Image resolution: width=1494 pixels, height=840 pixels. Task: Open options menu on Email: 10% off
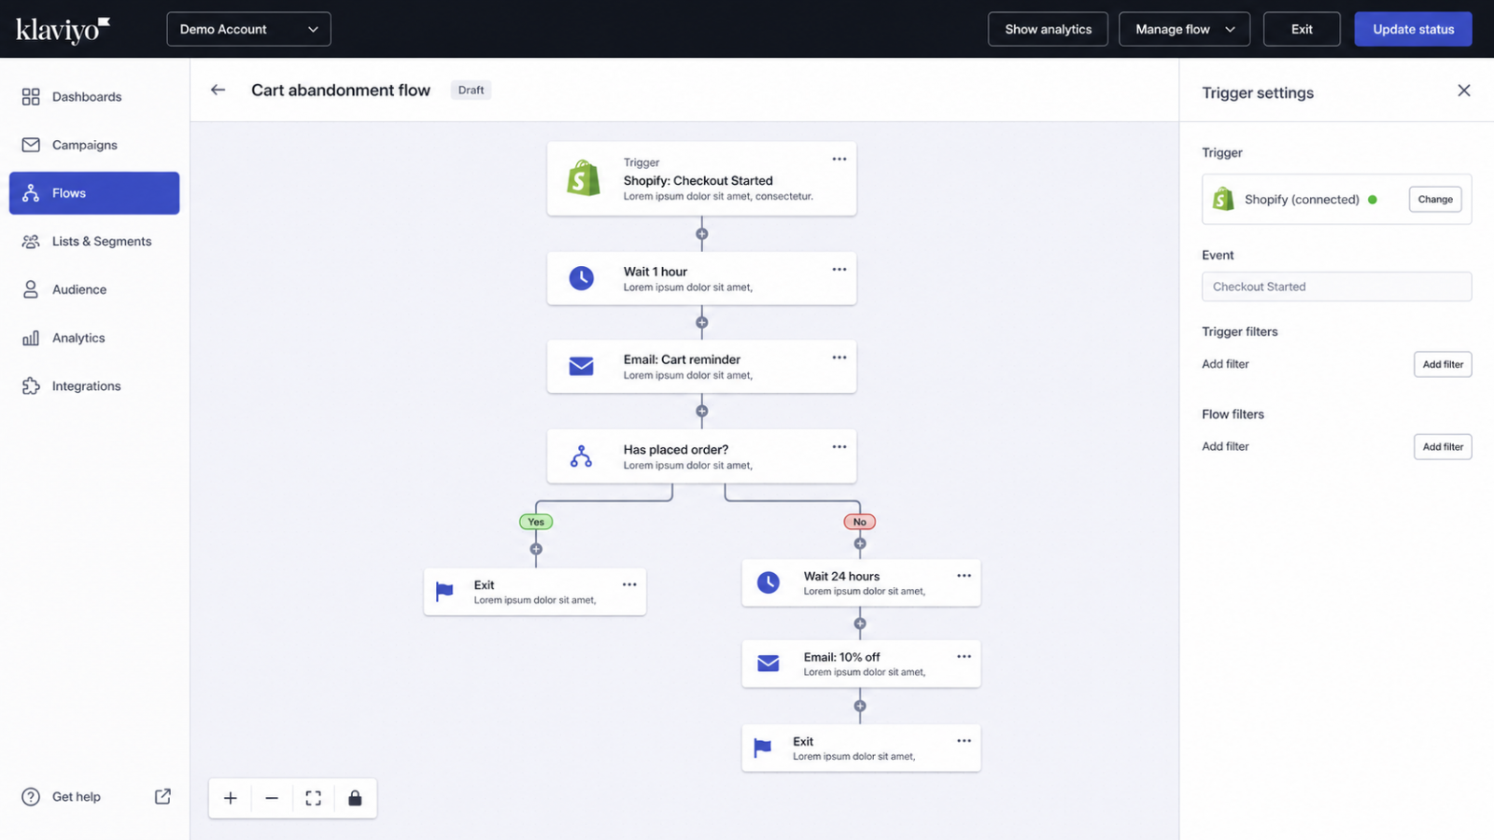[964, 656]
